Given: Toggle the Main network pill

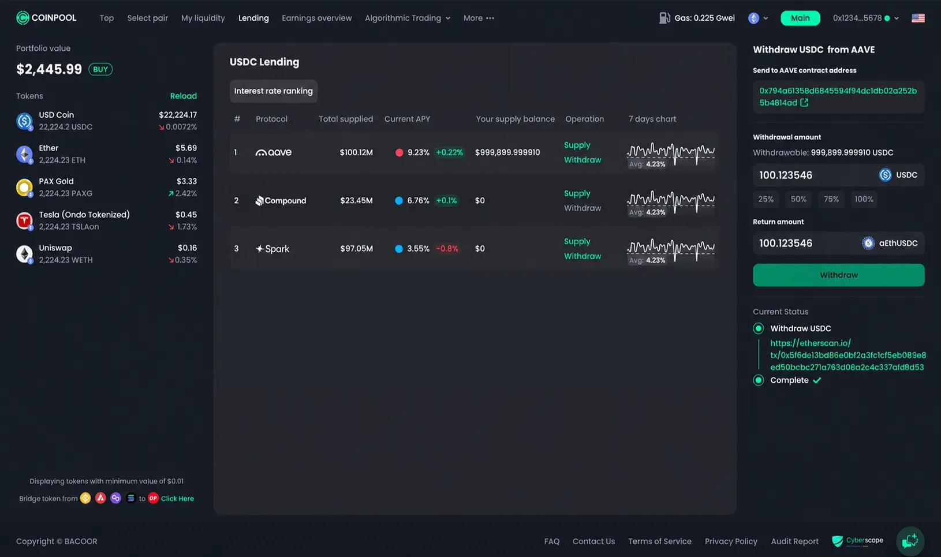Looking at the screenshot, I should (800, 18).
